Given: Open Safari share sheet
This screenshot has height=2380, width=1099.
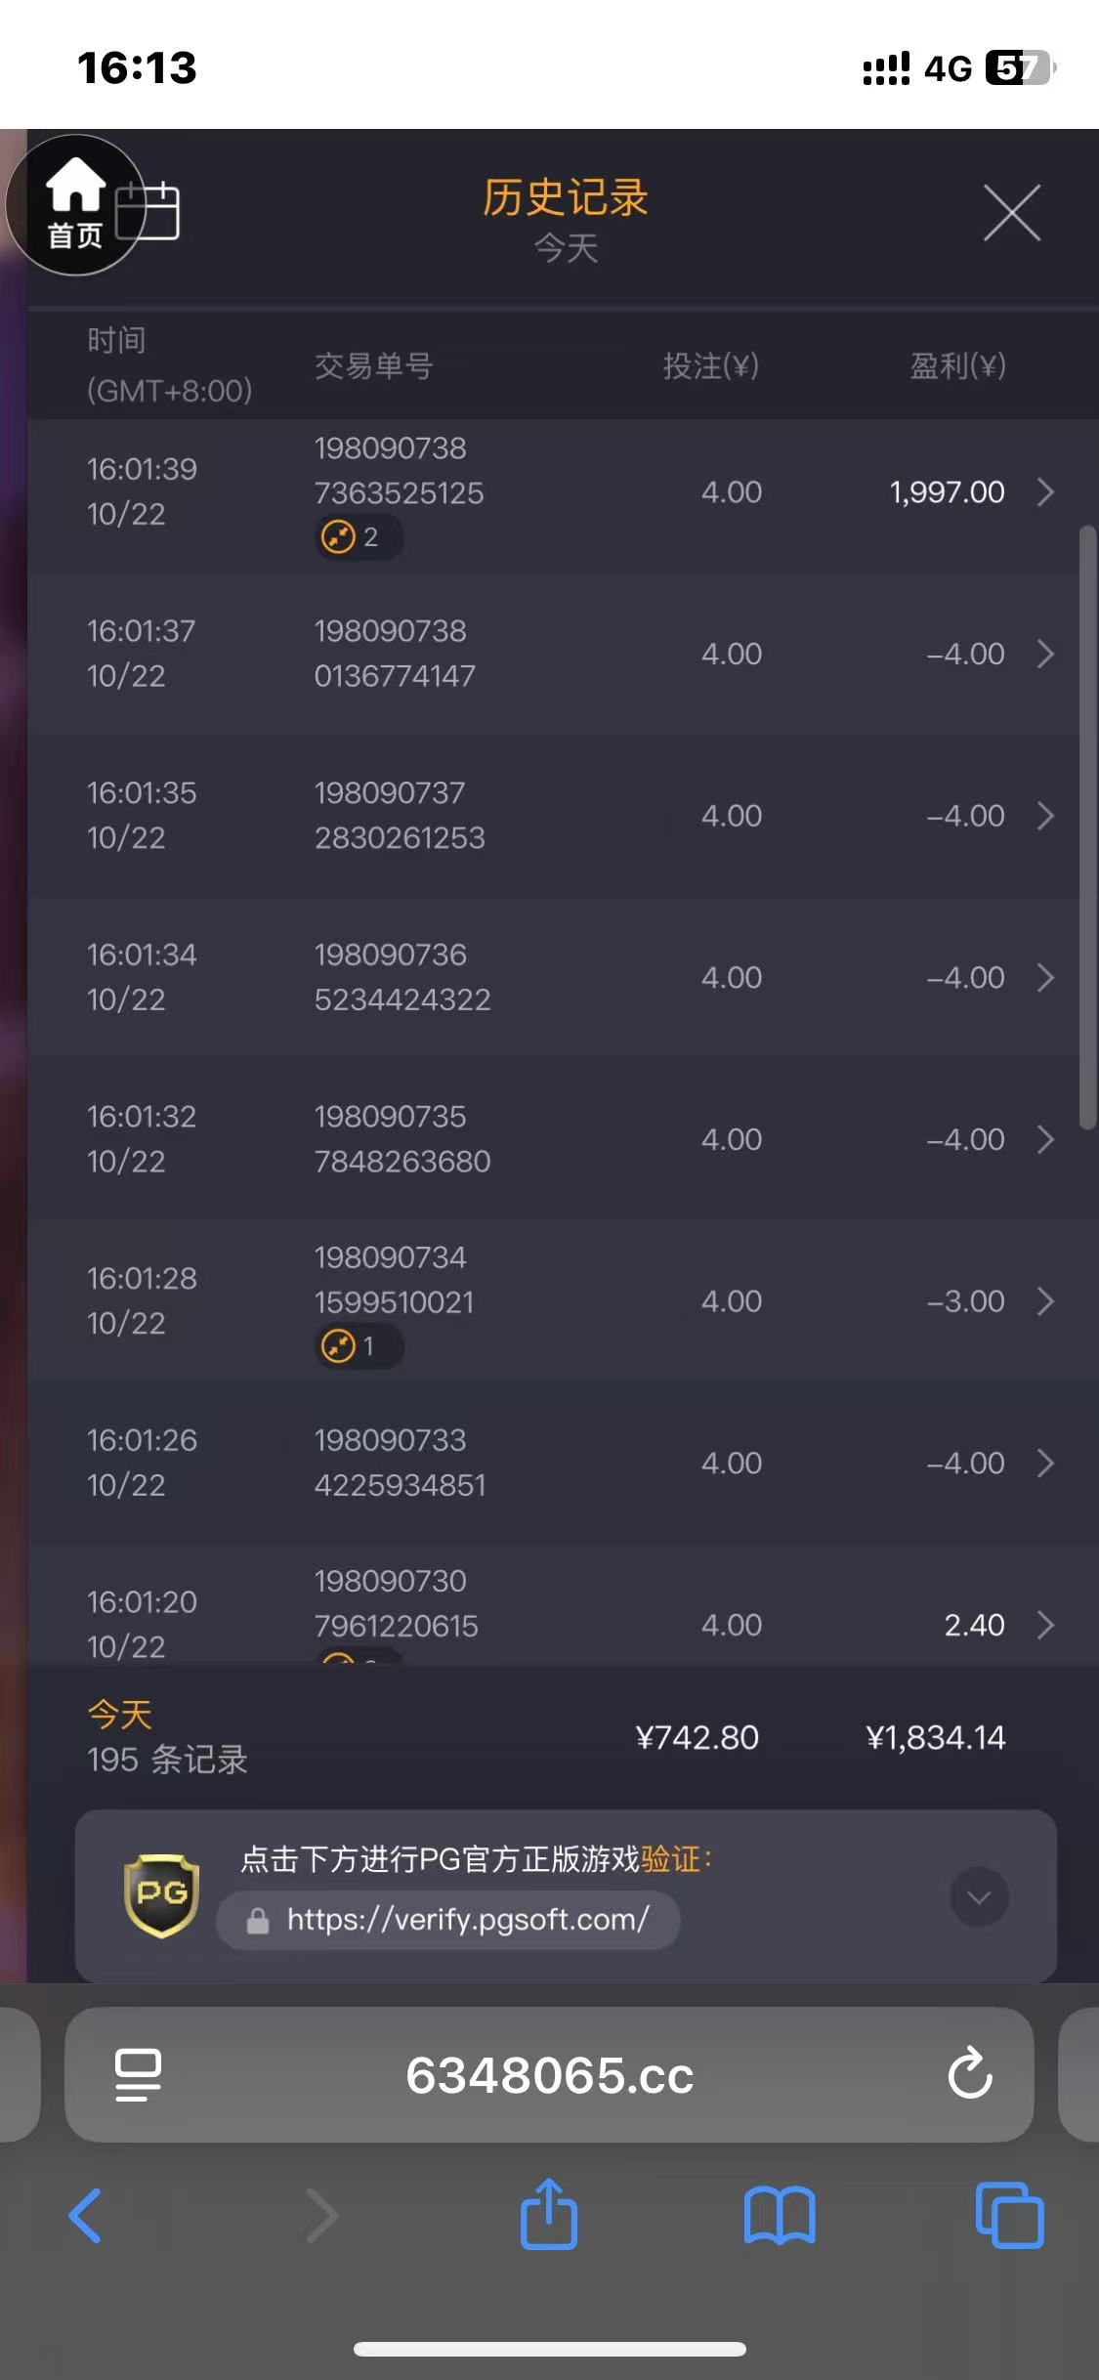Looking at the screenshot, I should [x=549, y=2215].
